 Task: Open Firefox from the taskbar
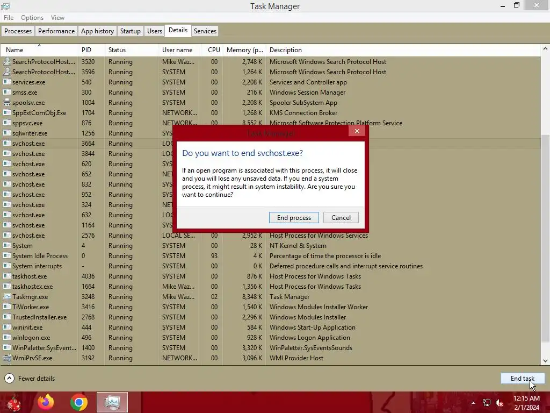(x=46, y=402)
